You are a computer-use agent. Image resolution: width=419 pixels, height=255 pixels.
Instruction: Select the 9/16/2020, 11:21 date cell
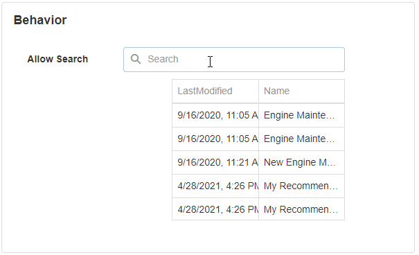click(215, 163)
